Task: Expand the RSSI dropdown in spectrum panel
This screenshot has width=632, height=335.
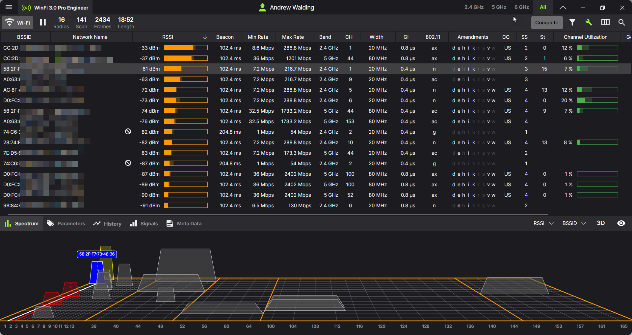Action: (x=543, y=223)
